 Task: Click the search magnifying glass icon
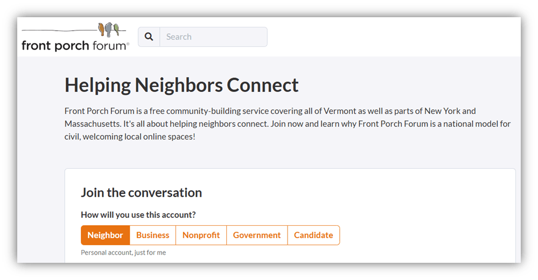point(149,37)
